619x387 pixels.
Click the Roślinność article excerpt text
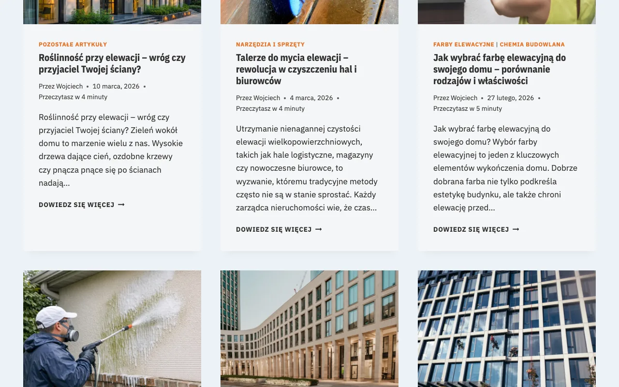tap(111, 150)
